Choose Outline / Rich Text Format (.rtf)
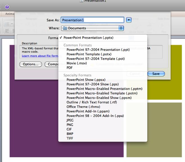This screenshot has height=162, width=185. tap(103, 102)
